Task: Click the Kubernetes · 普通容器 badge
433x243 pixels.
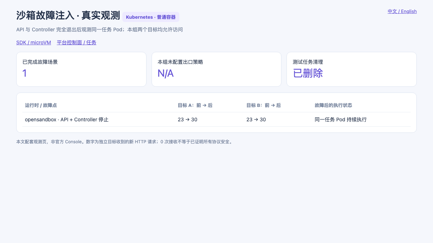Action: [x=151, y=17]
